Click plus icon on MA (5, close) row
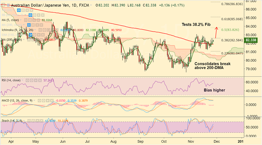 tap(34, 20)
